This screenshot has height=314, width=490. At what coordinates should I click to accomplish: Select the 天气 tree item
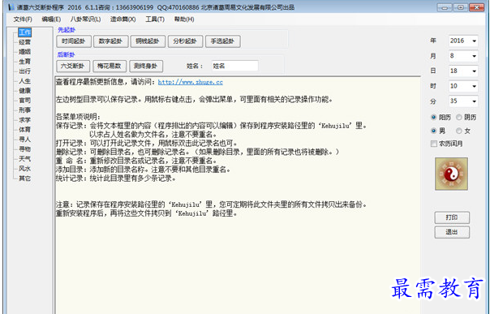[x=24, y=159]
